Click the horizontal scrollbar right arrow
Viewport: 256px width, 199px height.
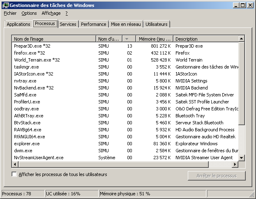click(x=235, y=164)
